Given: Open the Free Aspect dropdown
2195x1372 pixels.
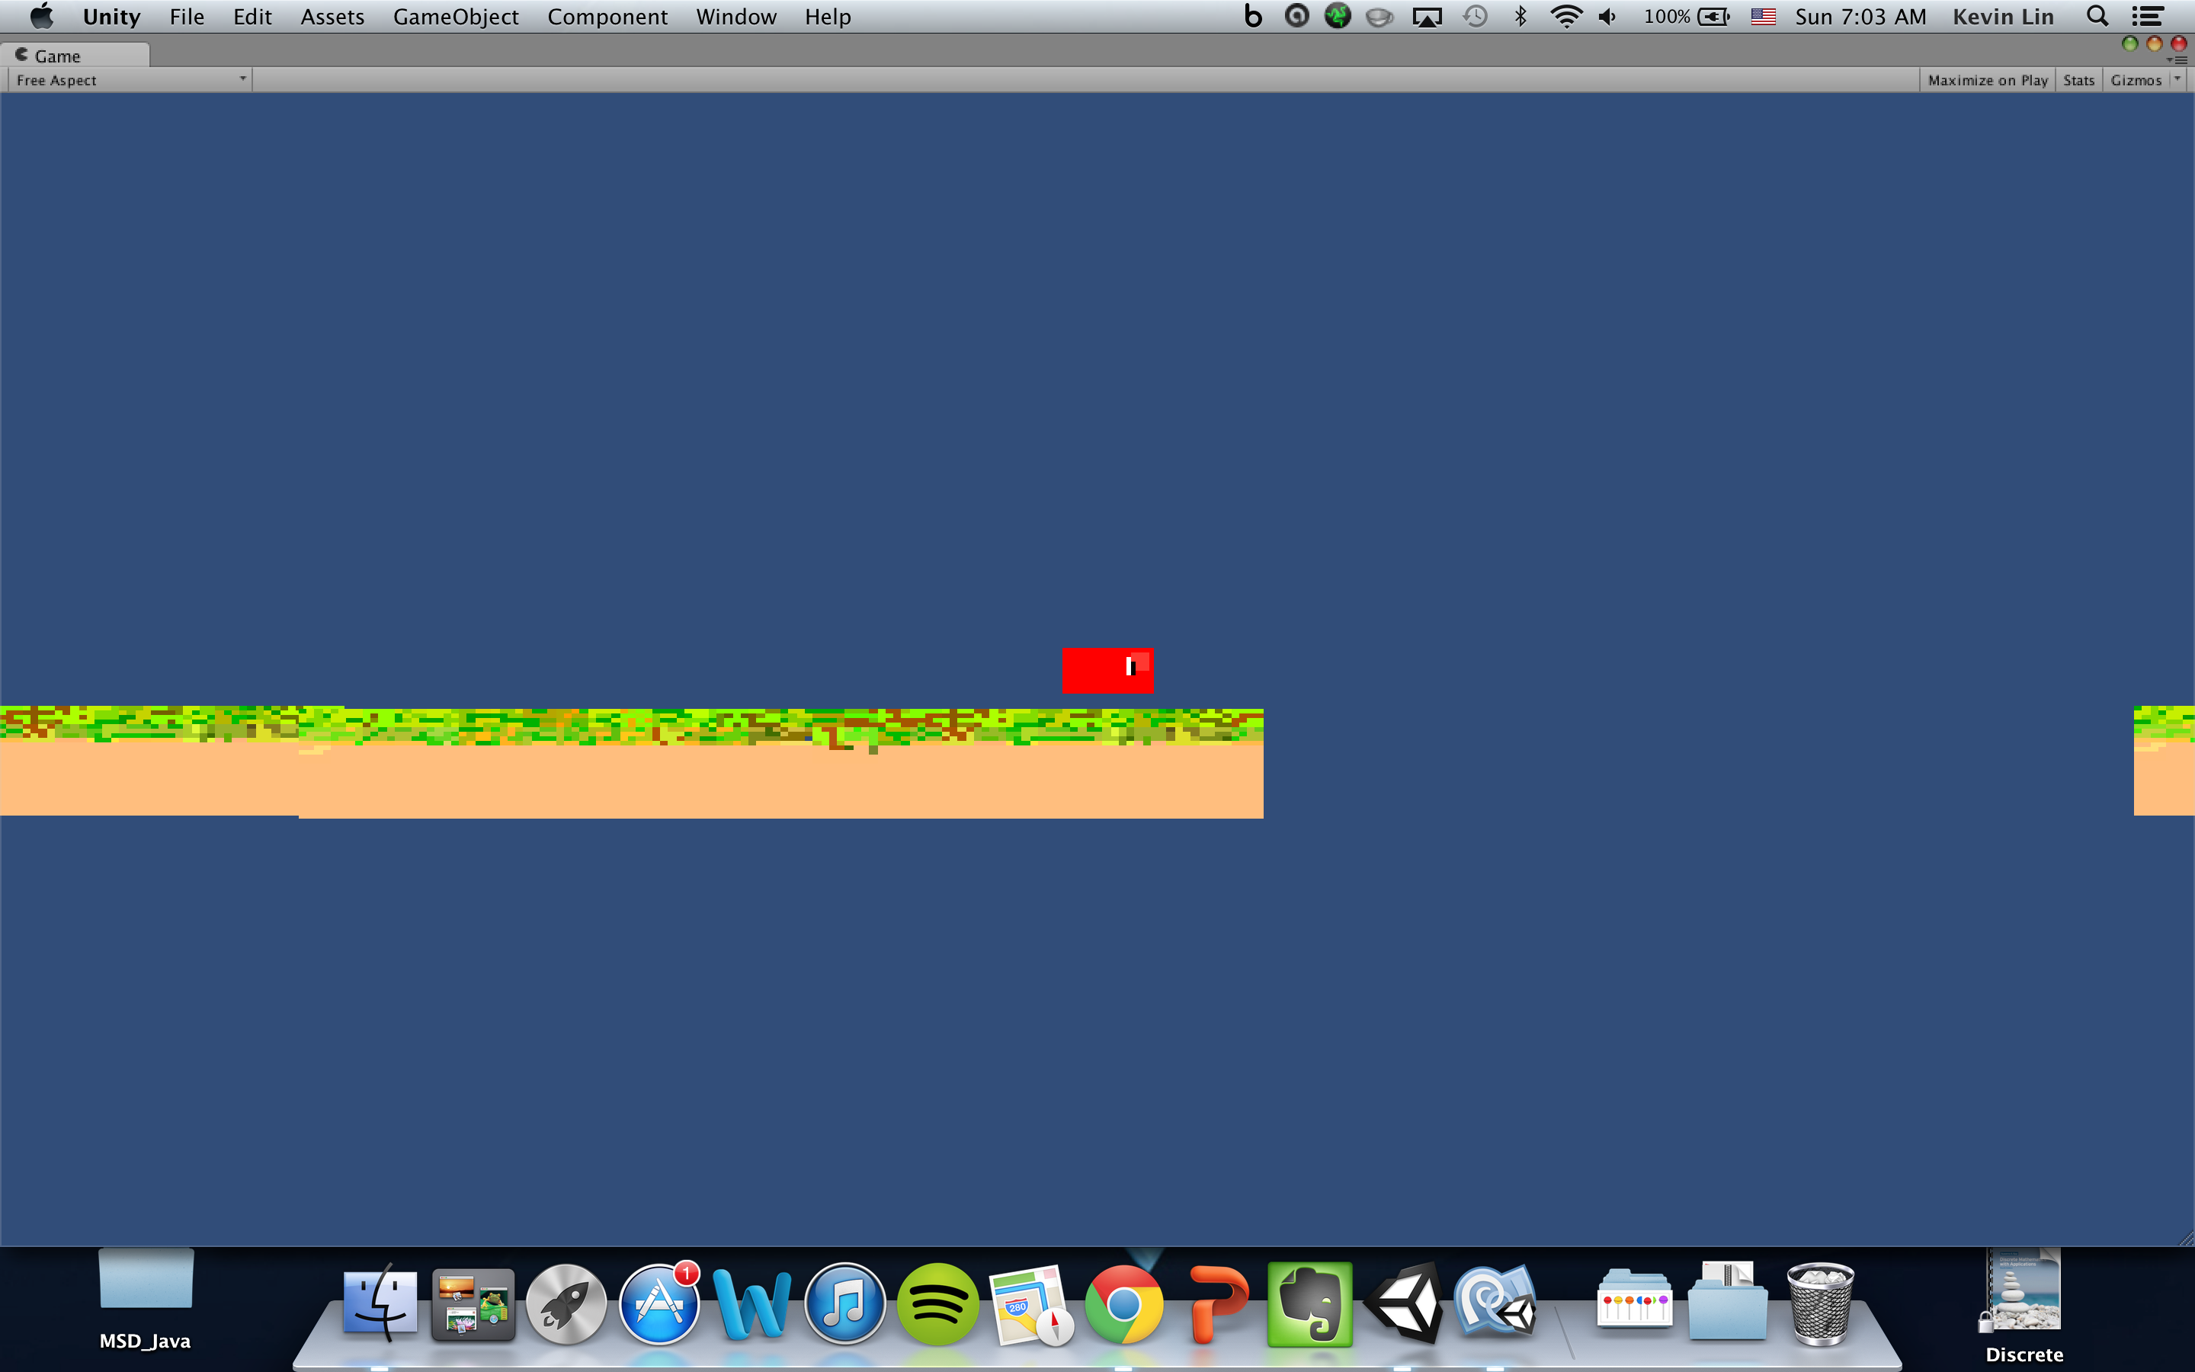Looking at the screenshot, I should point(130,80).
